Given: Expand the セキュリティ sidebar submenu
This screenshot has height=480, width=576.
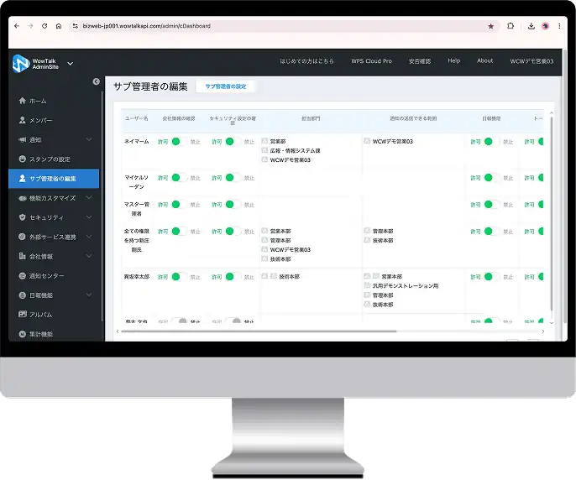Looking at the screenshot, I should (89, 217).
